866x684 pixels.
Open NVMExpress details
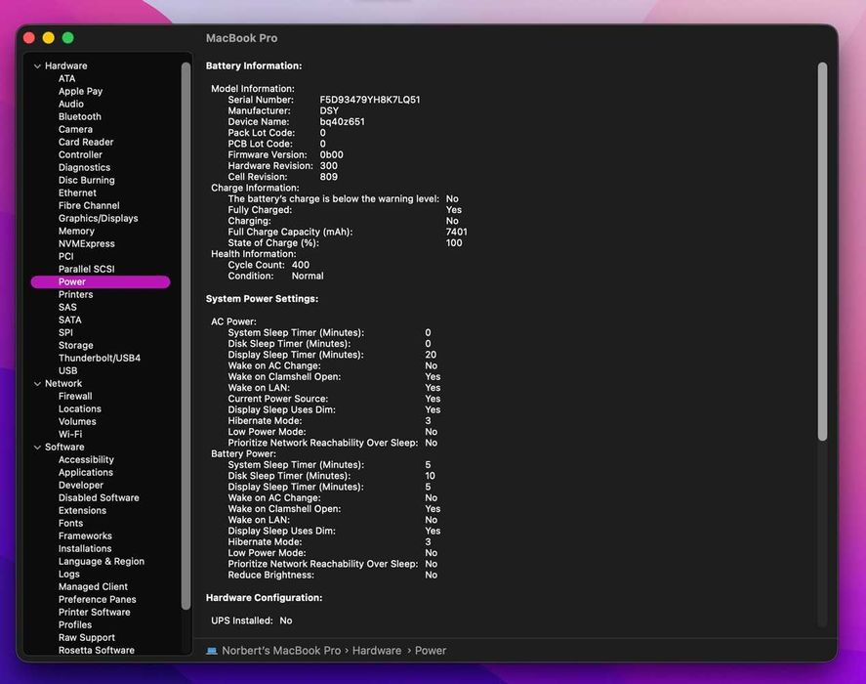tap(87, 244)
